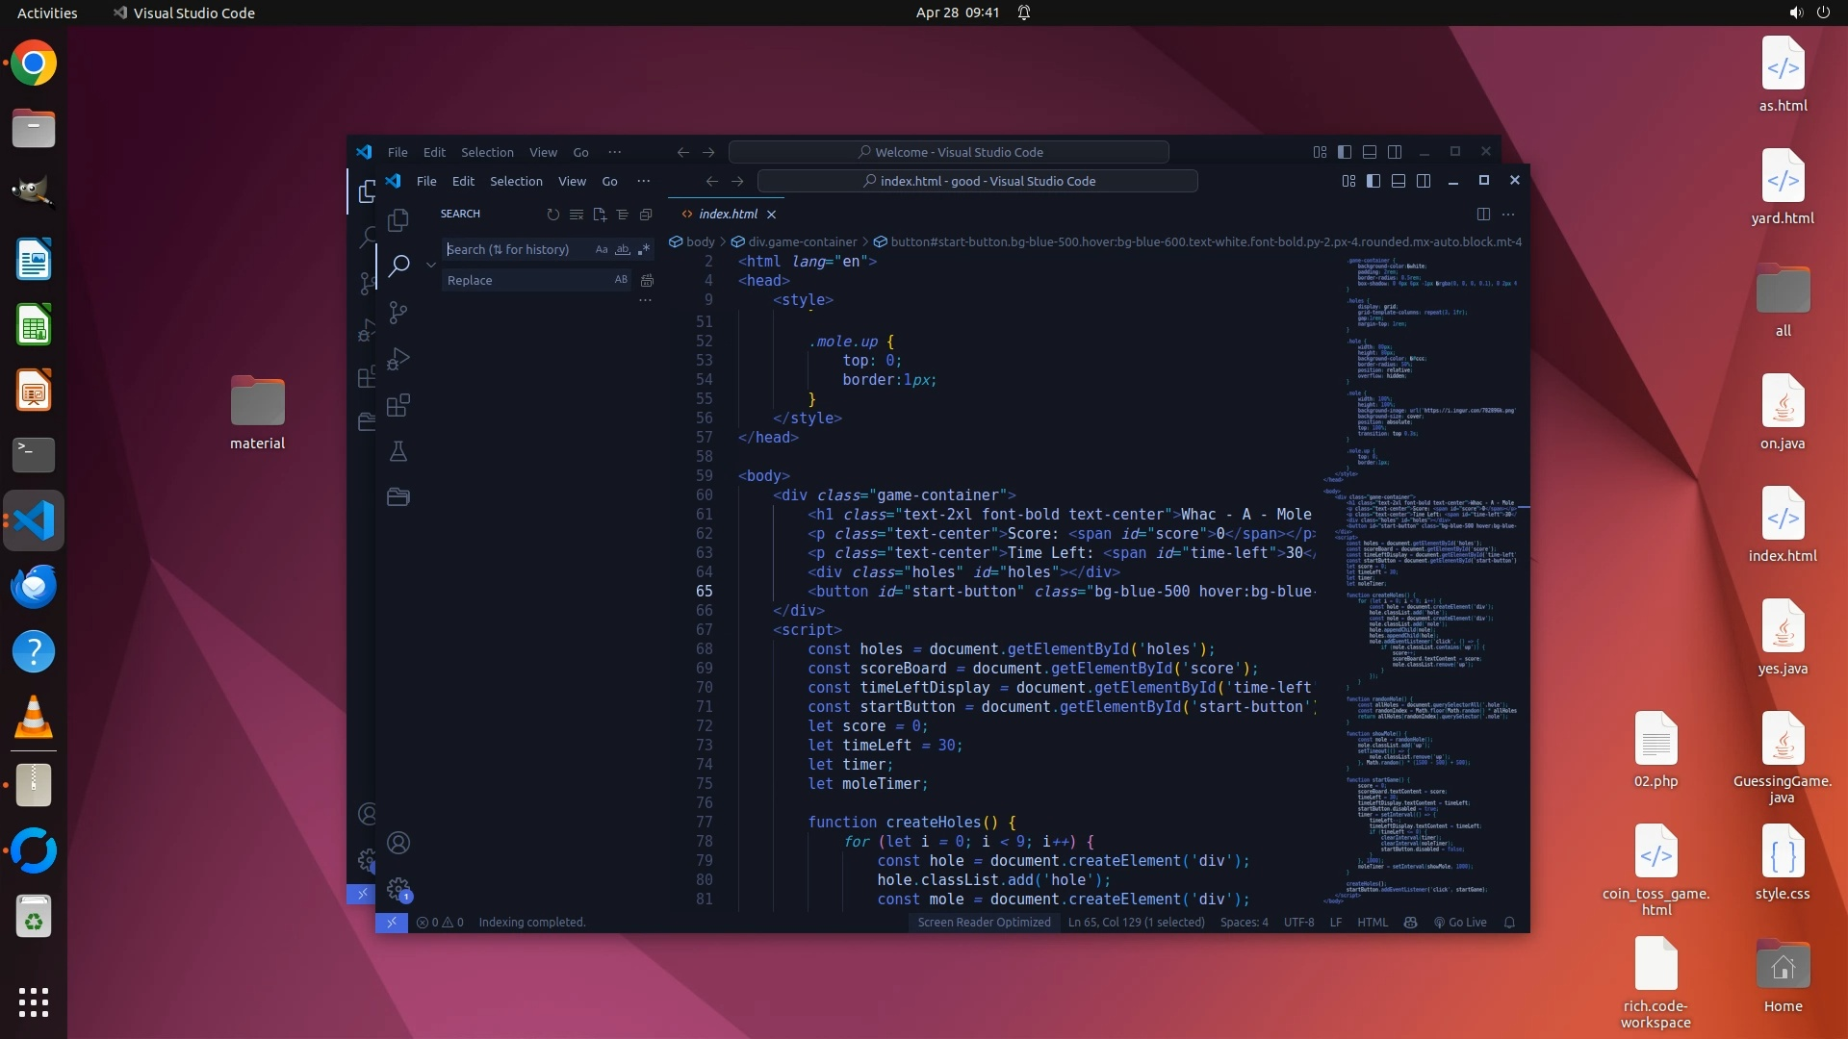Click the Clear Search Results icon
This screenshot has height=1039, width=1848.
pos(576,215)
